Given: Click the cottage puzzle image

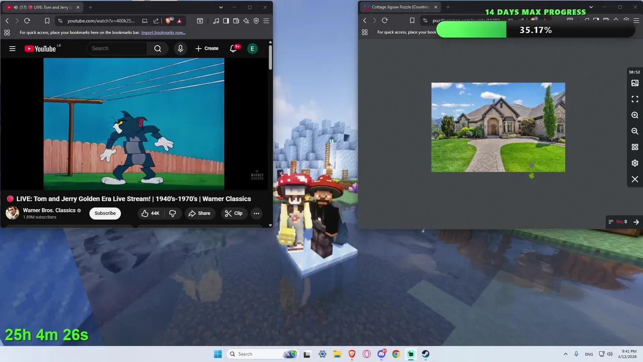Looking at the screenshot, I should pos(498,127).
